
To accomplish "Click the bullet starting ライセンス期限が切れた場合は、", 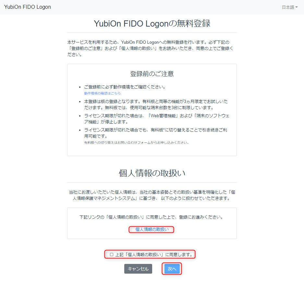I will click(x=157, y=119).
